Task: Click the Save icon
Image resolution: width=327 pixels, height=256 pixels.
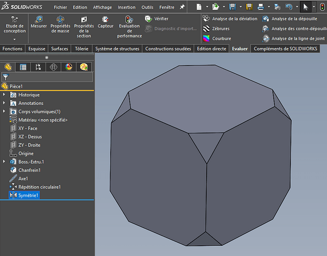Action: click(x=232, y=7)
